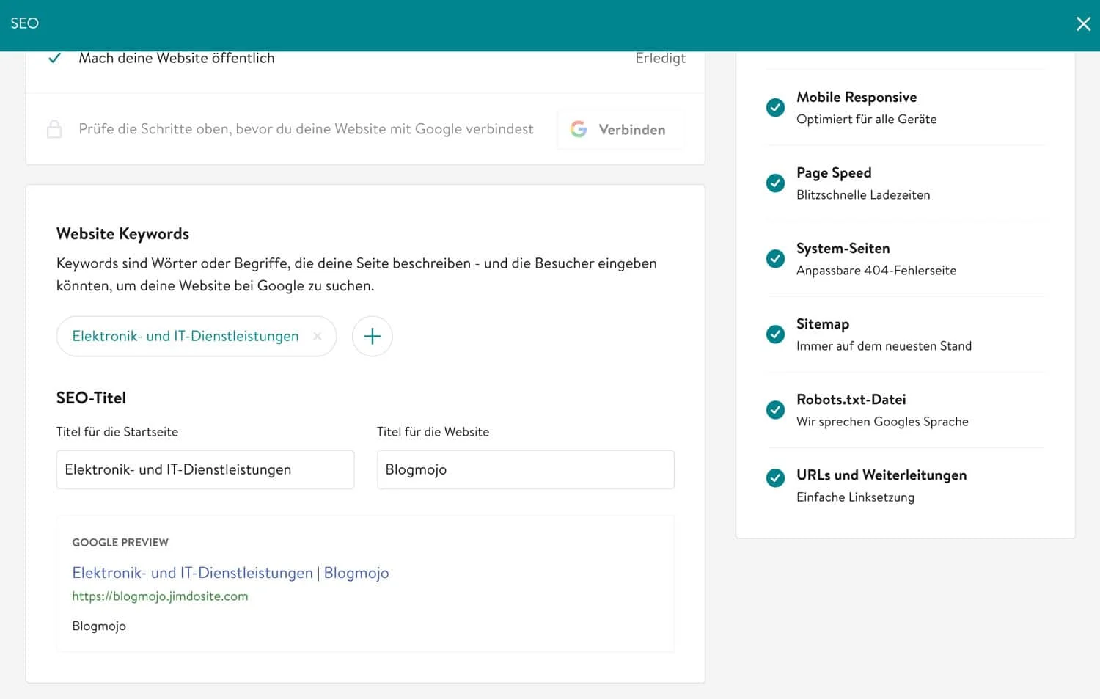Select the Page Speed status checkmark icon

[775, 183]
